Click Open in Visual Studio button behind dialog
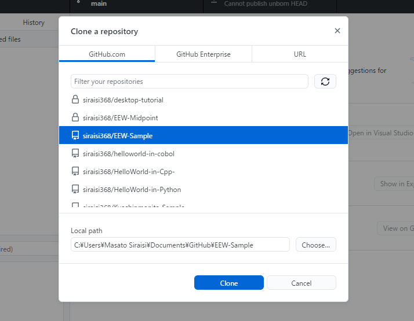The image size is (414, 321). click(381, 132)
